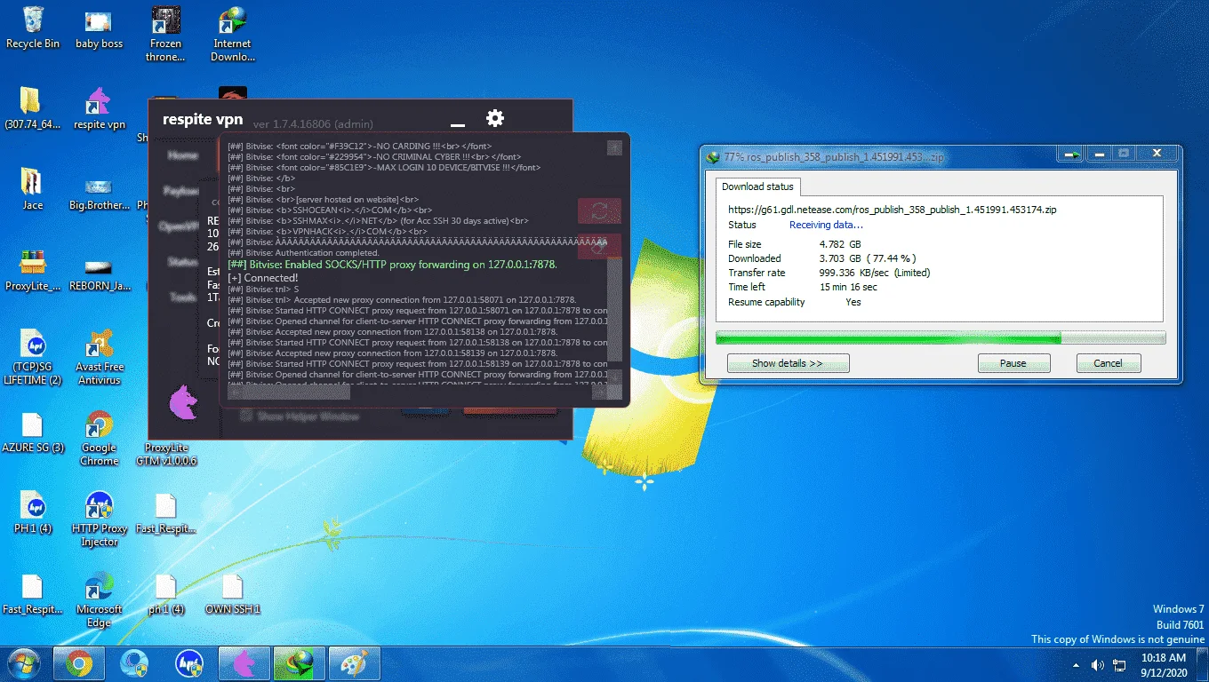Click the '999.336 KB/sec (Limited)' transfer rate
Viewport: 1209px width, 682px height.
click(x=875, y=273)
